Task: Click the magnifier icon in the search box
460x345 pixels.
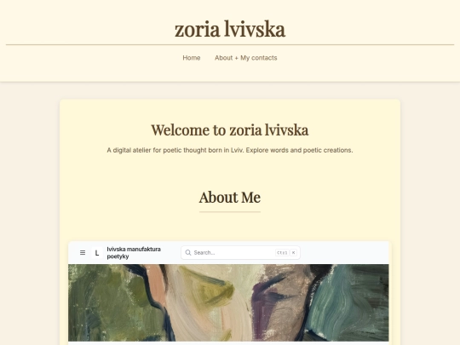Action: tap(188, 253)
